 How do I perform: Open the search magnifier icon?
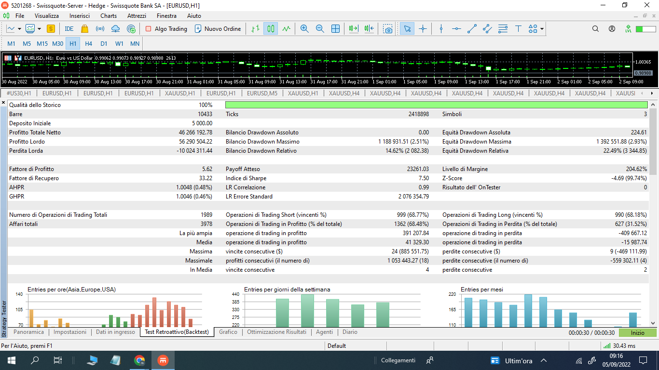point(595,29)
